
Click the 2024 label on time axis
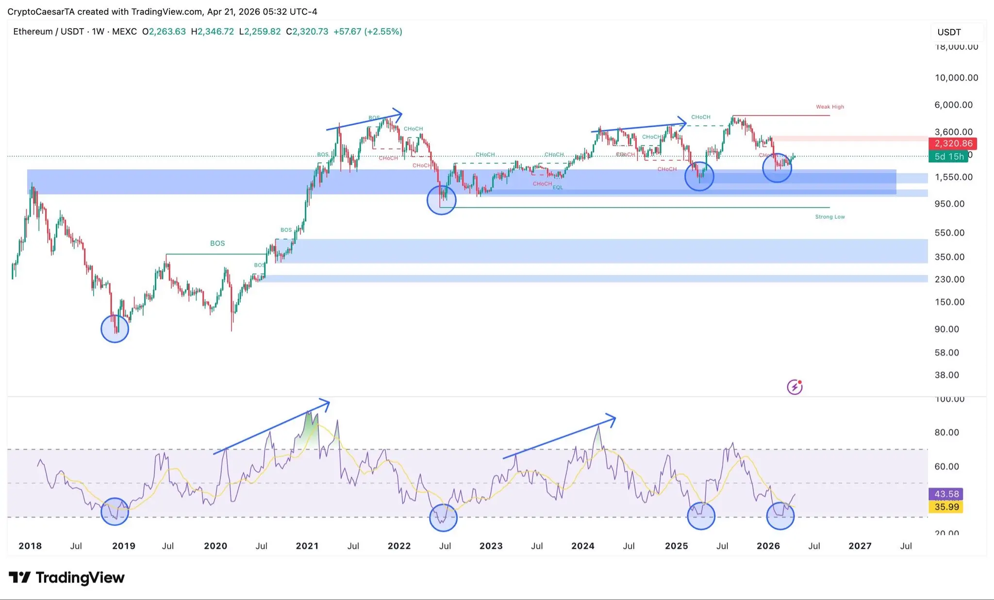tap(582, 546)
